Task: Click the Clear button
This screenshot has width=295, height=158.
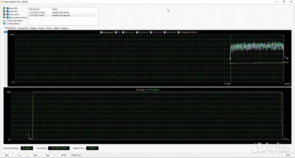Action: click(35, 155)
